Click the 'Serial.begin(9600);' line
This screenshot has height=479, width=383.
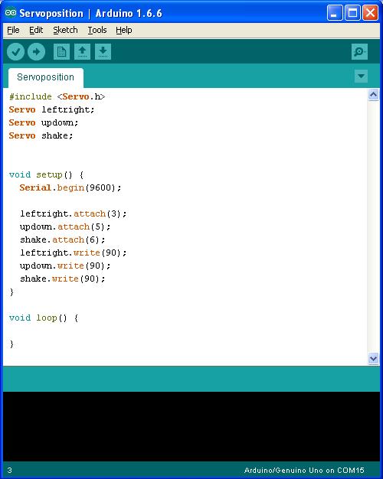pyautogui.click(x=70, y=187)
